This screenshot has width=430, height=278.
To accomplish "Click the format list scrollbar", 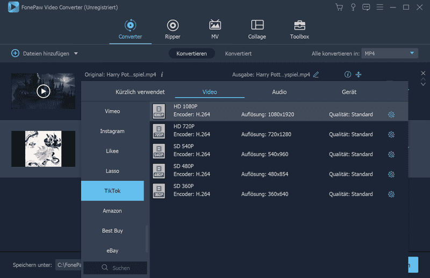I will tap(147, 239).
